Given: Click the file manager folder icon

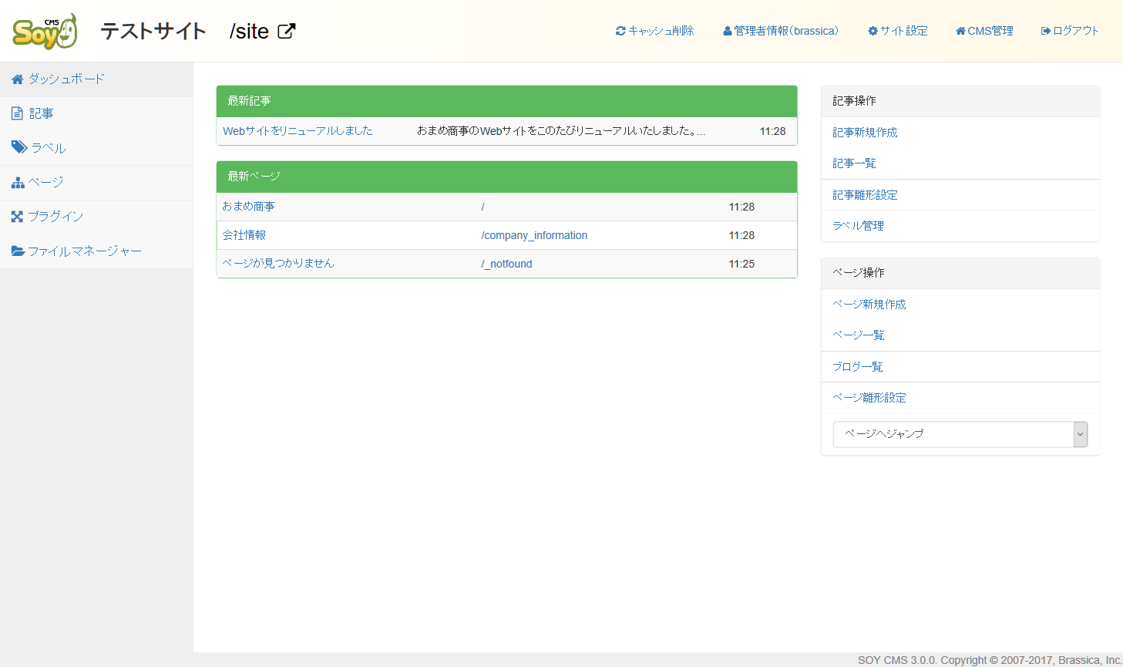Looking at the screenshot, I should pyautogui.click(x=18, y=251).
